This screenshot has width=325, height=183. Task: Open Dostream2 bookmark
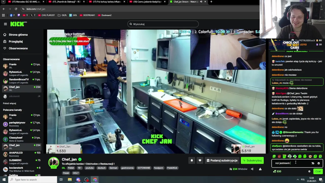click(x=105, y=15)
